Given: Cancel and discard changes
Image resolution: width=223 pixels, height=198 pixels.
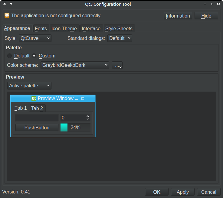Looking at the screenshot, I should 209,192.
